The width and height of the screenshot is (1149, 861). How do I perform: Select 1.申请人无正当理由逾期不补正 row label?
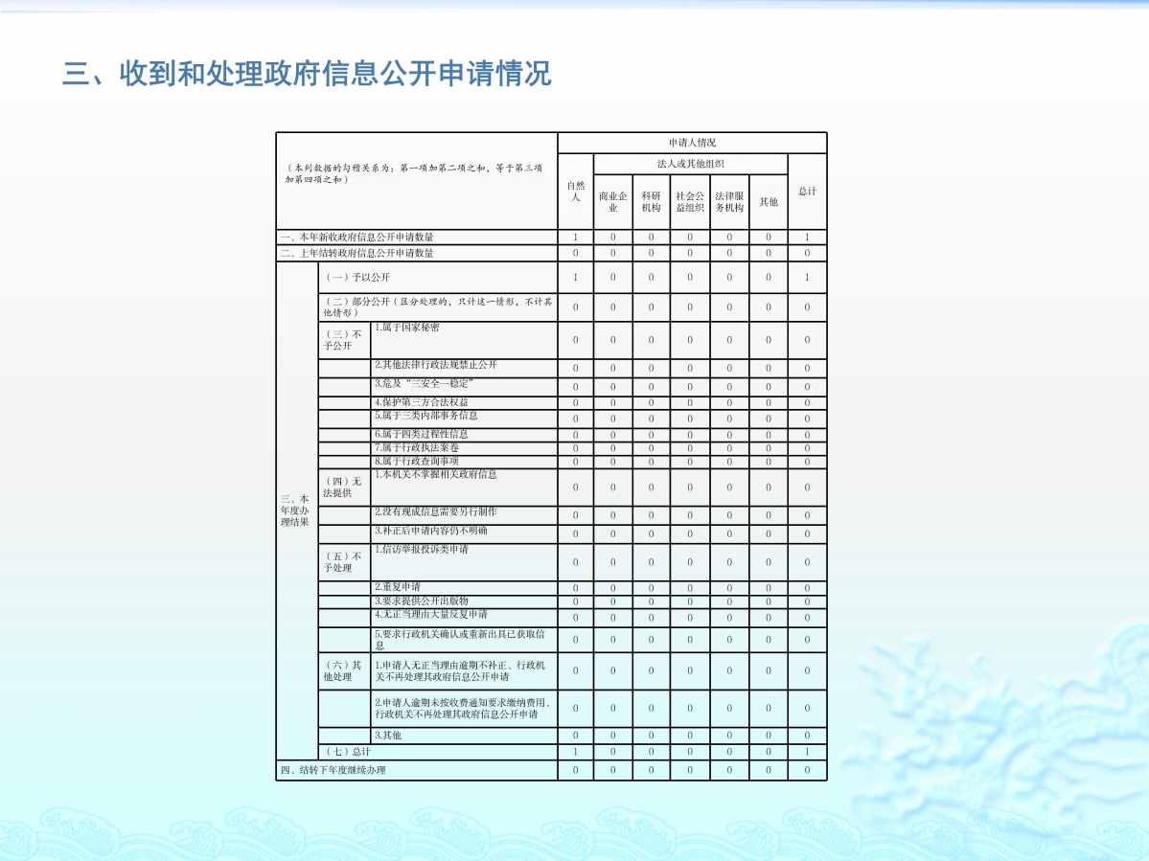click(x=464, y=670)
